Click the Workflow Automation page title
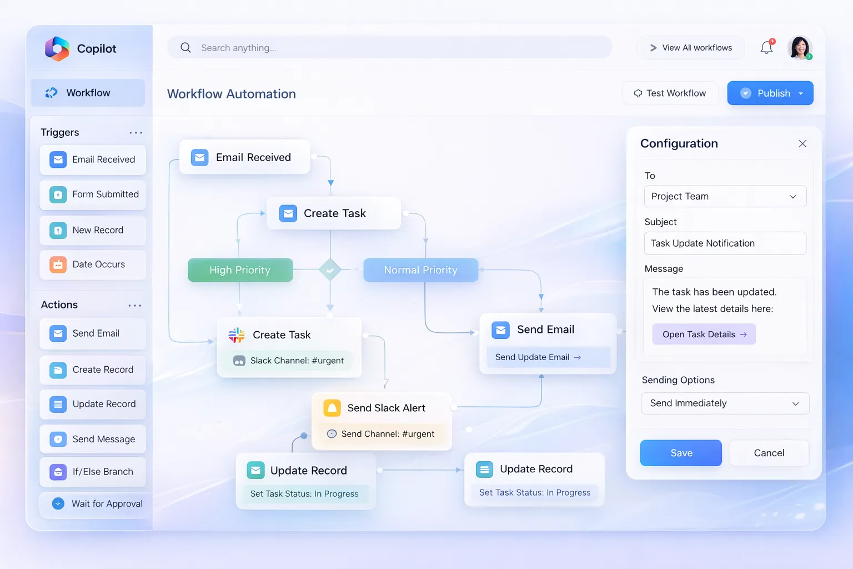This screenshot has height=569, width=853. click(x=232, y=94)
